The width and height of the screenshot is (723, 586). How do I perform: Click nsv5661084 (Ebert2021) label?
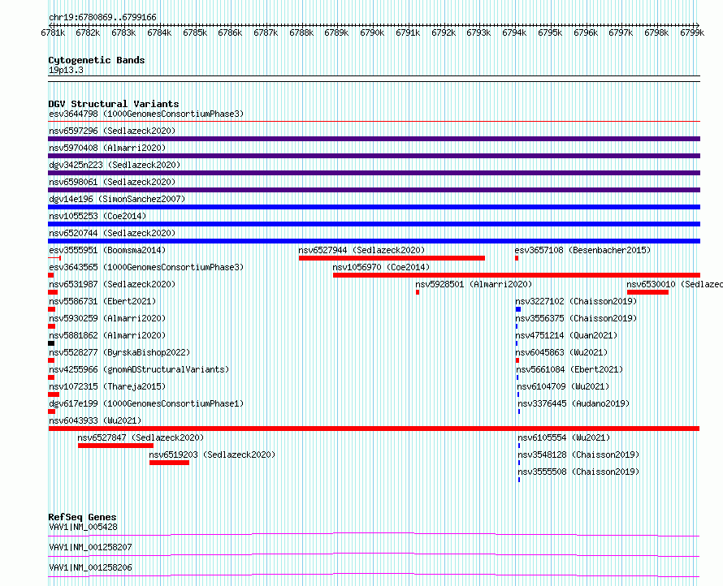click(x=569, y=369)
